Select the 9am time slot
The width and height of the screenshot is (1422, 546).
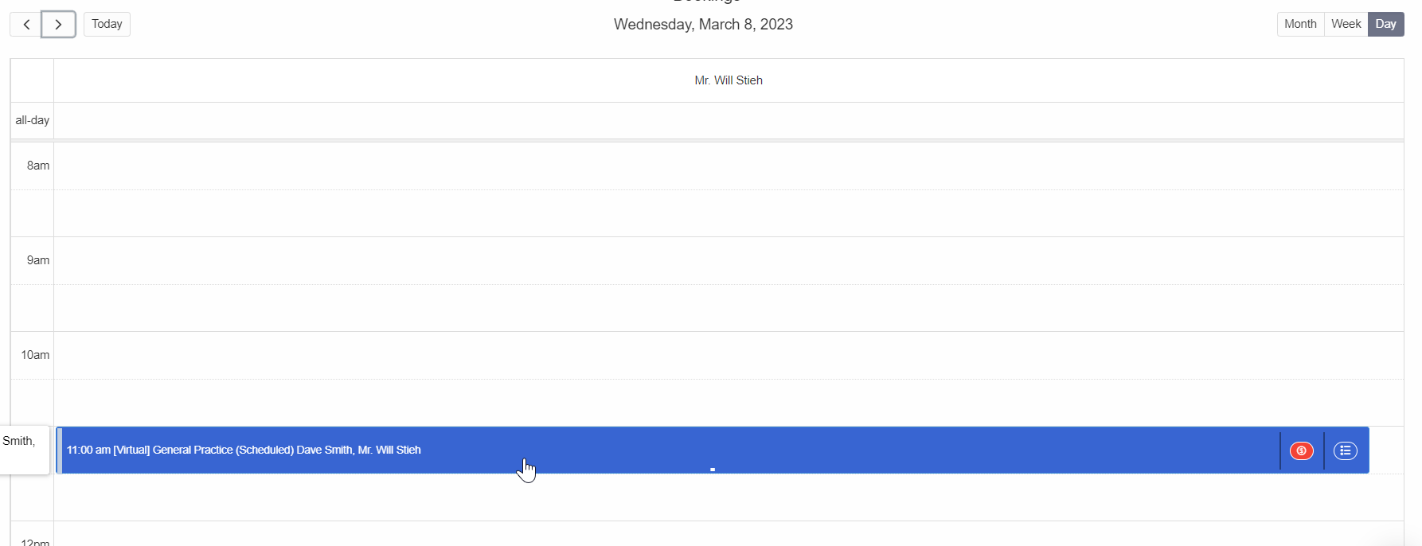[729, 260]
